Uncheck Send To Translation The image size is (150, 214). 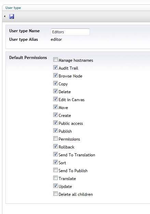coord(55,154)
